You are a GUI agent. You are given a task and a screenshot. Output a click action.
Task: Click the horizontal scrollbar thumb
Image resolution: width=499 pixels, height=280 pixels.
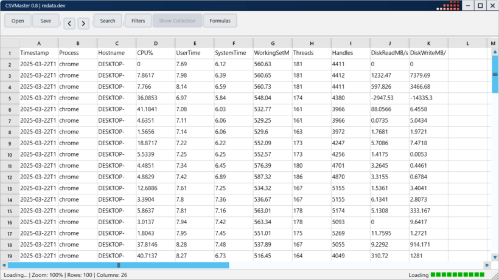(x=119, y=265)
